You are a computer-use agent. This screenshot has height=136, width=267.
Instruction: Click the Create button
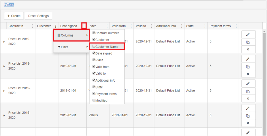tap(14, 16)
